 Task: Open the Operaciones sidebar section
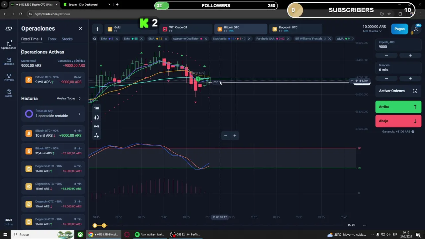click(9, 45)
